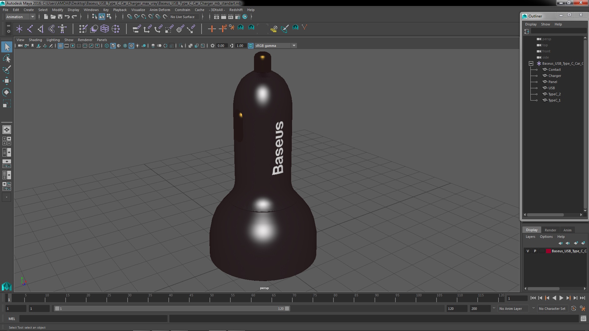The image size is (589, 331).
Task: Activate the Rotate tool in toolbox
Action: tap(7, 92)
